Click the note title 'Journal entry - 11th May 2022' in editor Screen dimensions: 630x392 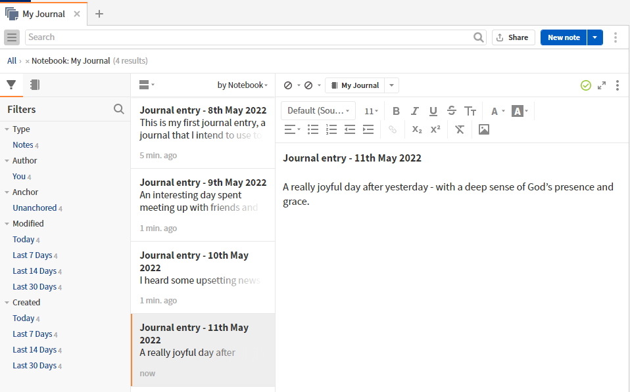[x=352, y=158]
